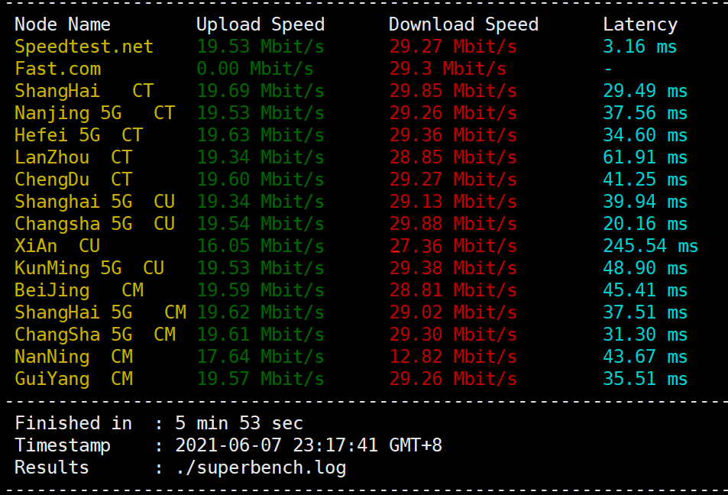This screenshot has height=495, width=728.
Task: Click Hefei download '29.36 Mbit/s'
Action: pyautogui.click(x=453, y=135)
